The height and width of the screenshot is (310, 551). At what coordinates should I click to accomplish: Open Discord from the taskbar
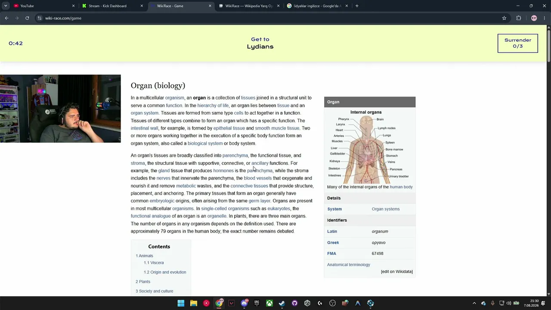point(244,303)
